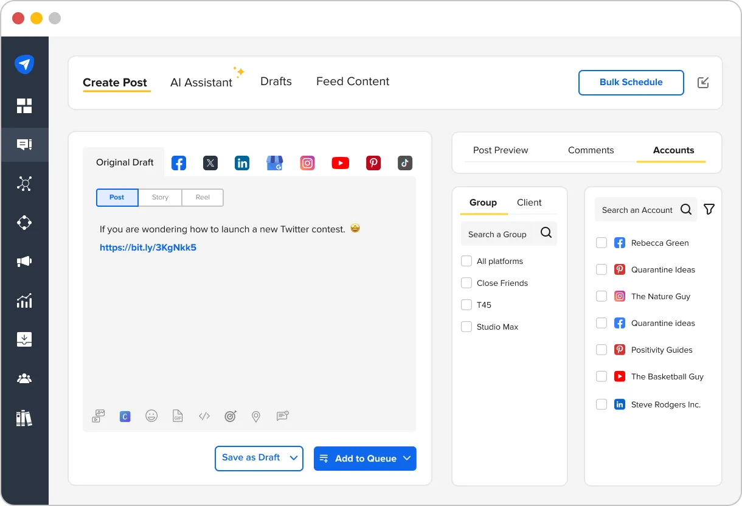Open the bit.ly link in the post
The height and width of the screenshot is (506, 742).
[x=148, y=248]
